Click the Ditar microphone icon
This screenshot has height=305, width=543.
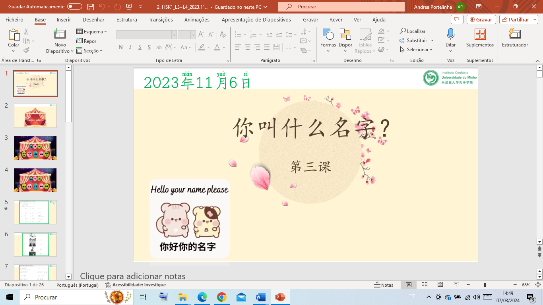pyautogui.click(x=450, y=35)
